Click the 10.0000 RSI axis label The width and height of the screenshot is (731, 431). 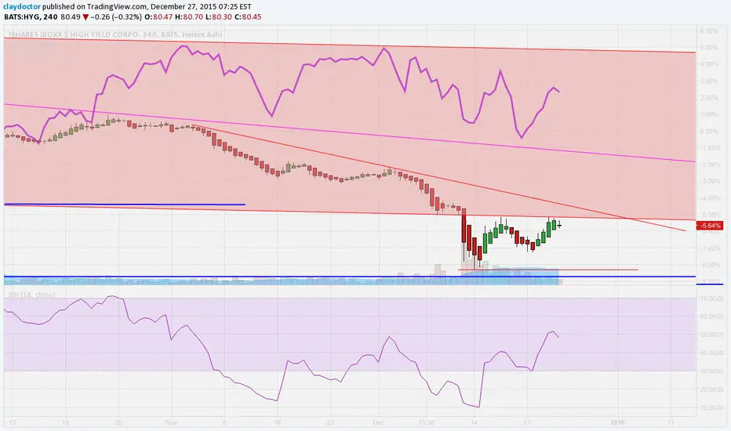click(x=711, y=407)
